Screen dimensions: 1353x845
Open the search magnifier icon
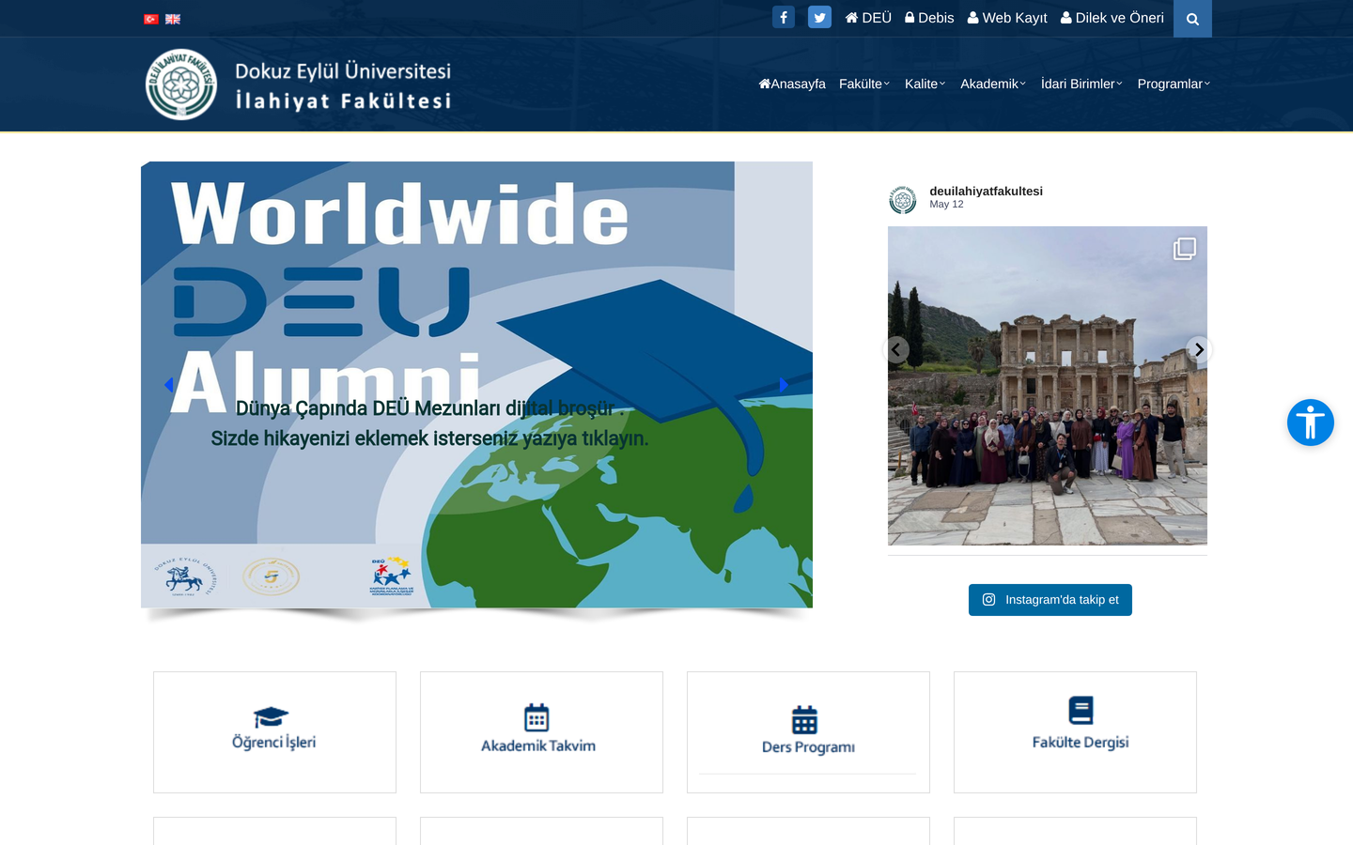(x=1192, y=19)
